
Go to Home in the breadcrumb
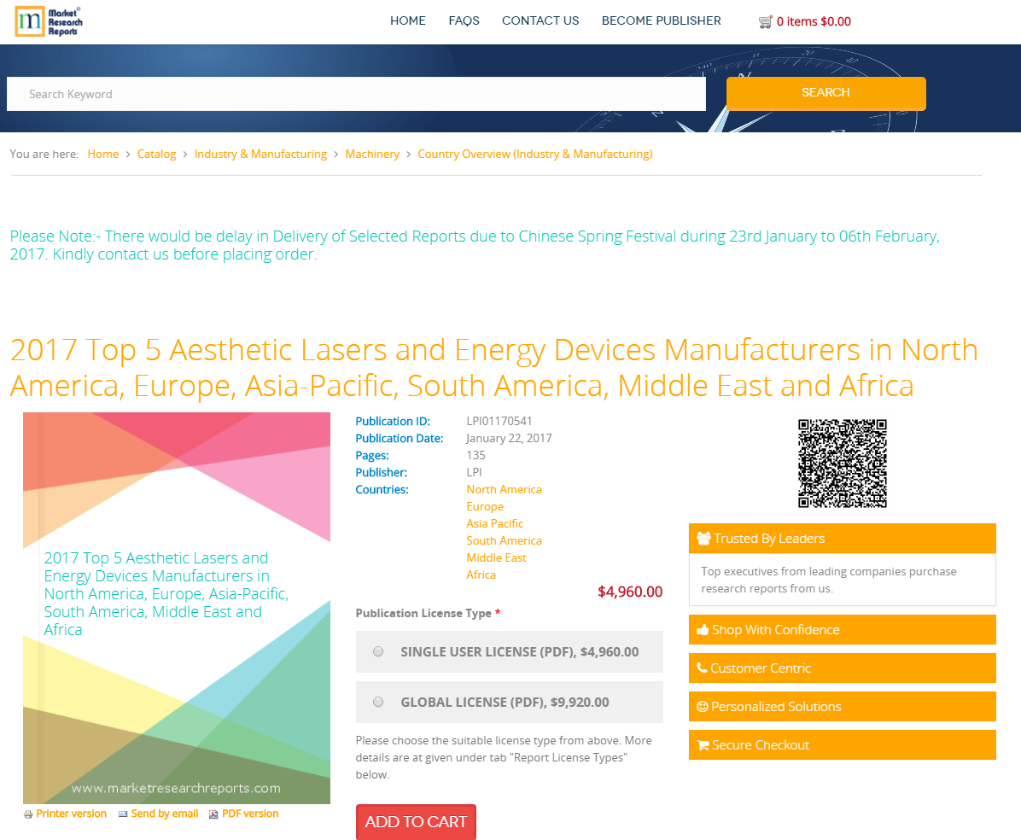coord(103,155)
